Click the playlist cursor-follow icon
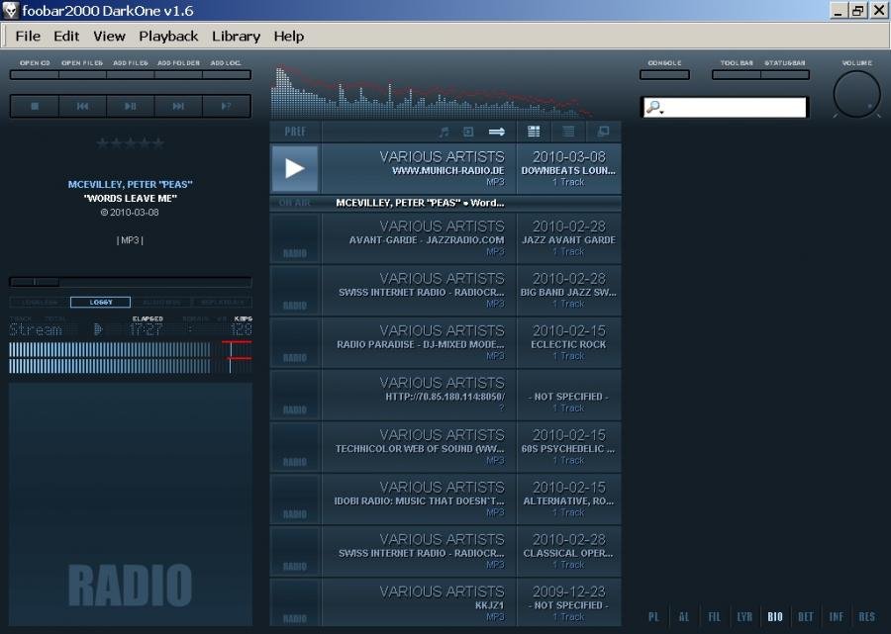This screenshot has height=634, width=891. tap(468, 132)
